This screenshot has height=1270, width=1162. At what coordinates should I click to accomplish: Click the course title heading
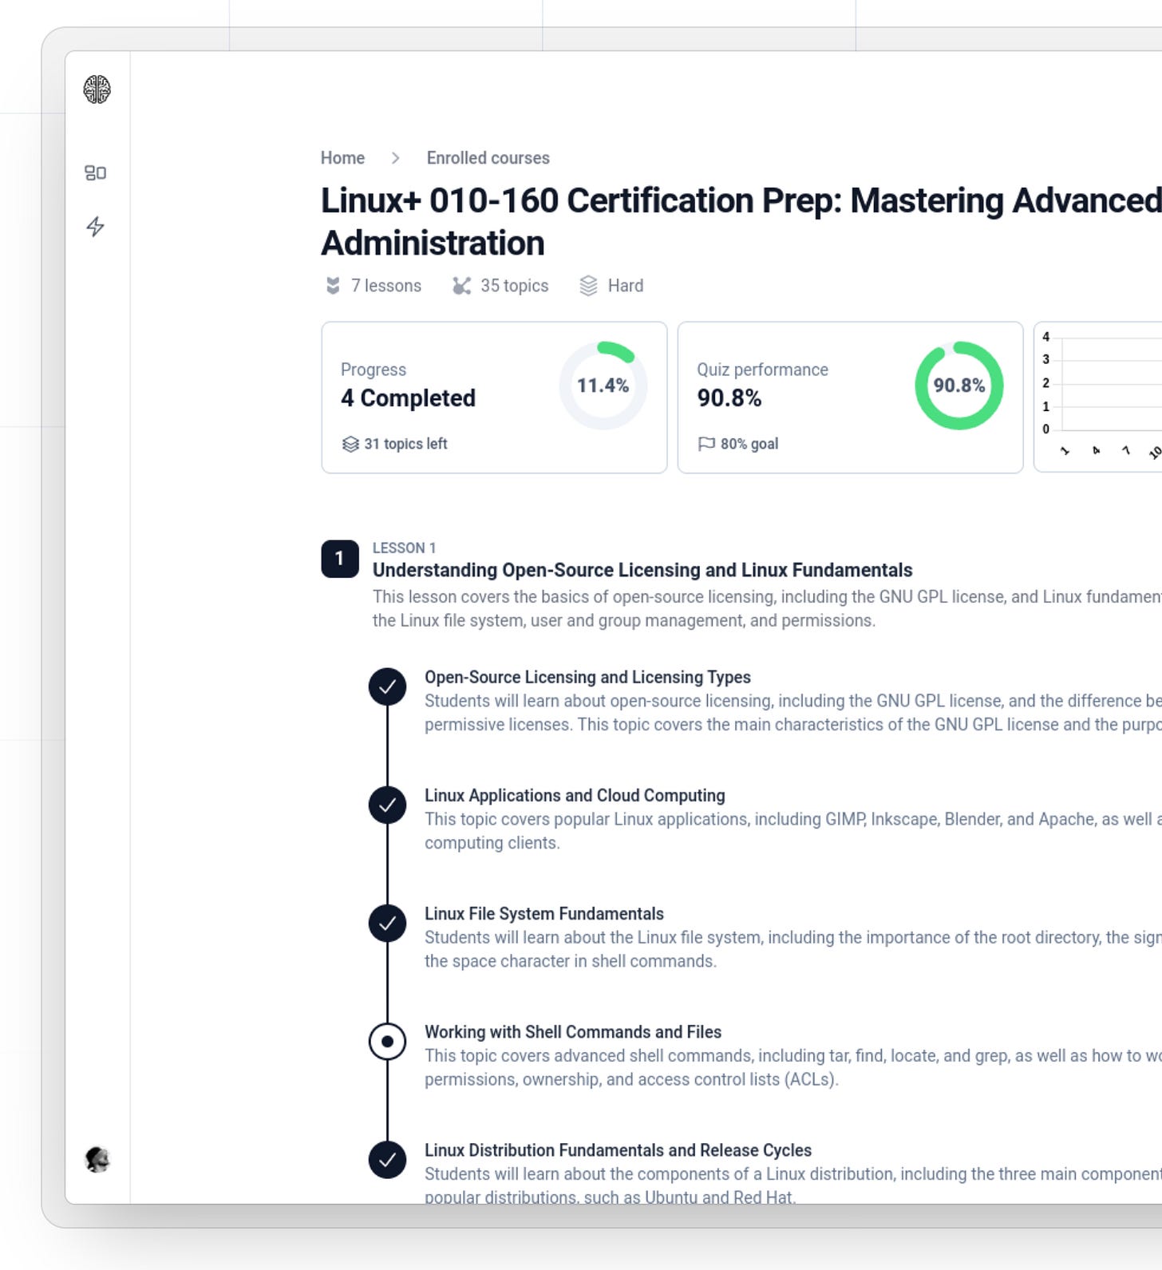point(741,222)
